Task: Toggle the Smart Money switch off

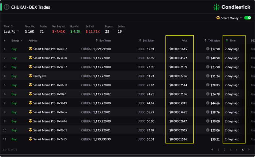Action: 248,18
